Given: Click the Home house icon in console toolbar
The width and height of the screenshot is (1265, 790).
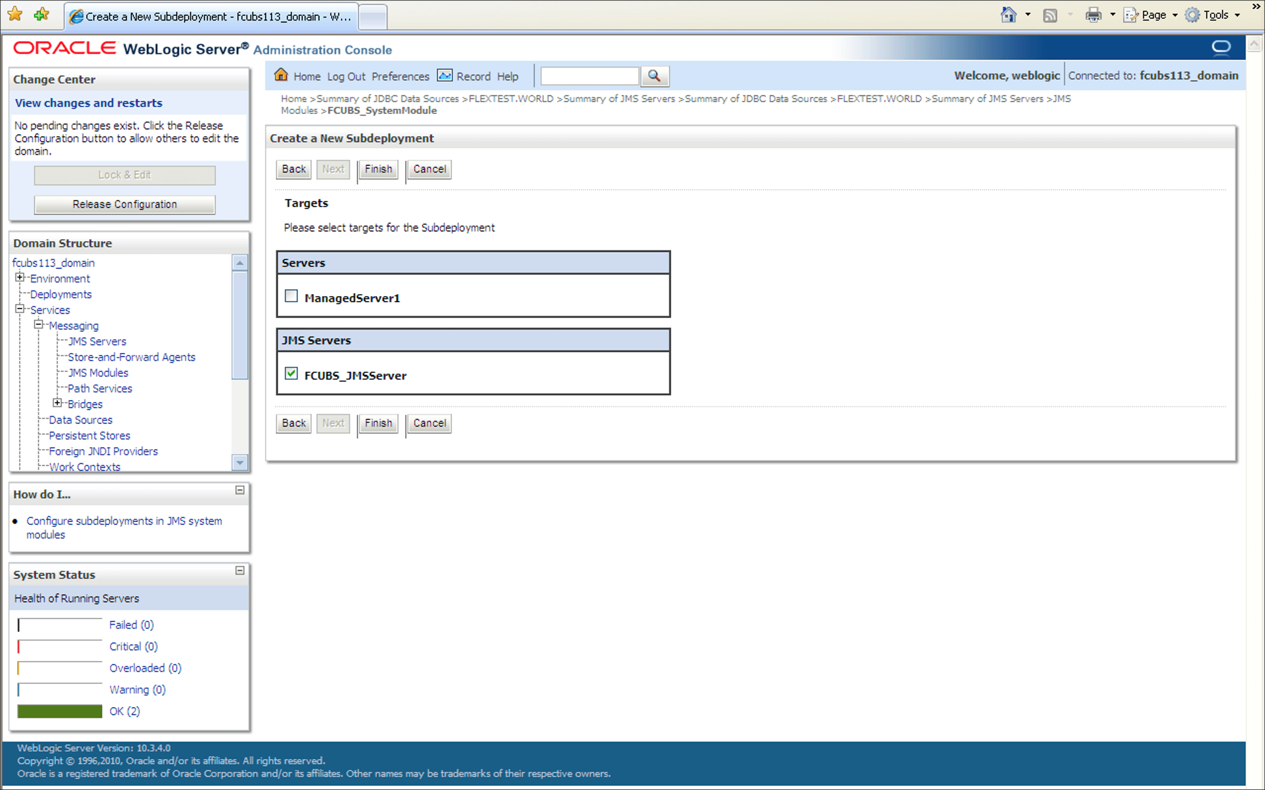Looking at the screenshot, I should tap(281, 75).
